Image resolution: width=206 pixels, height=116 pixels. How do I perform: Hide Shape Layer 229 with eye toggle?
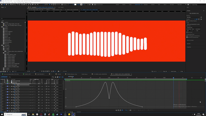pyautogui.click(x=1, y=86)
